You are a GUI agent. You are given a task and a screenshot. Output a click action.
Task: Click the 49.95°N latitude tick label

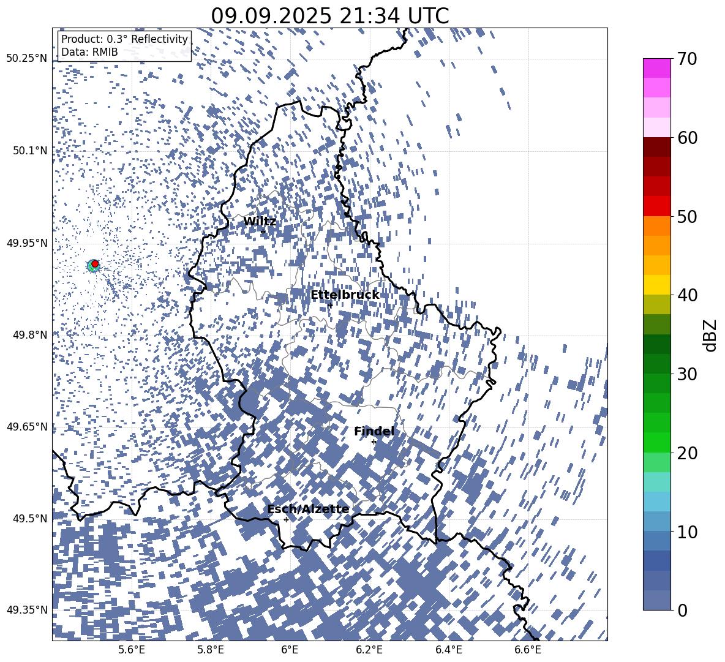coord(27,243)
